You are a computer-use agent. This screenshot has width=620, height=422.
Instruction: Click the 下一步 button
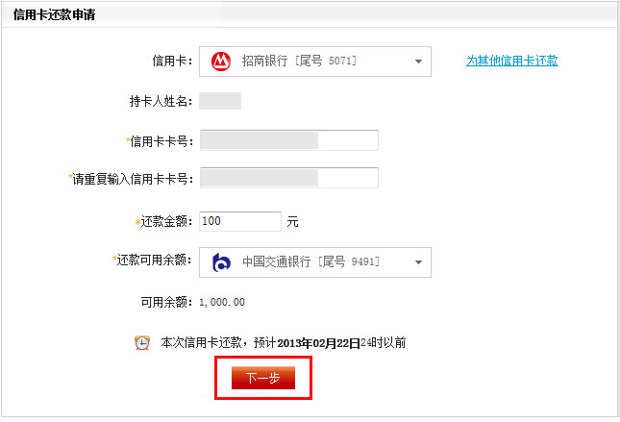tap(263, 378)
